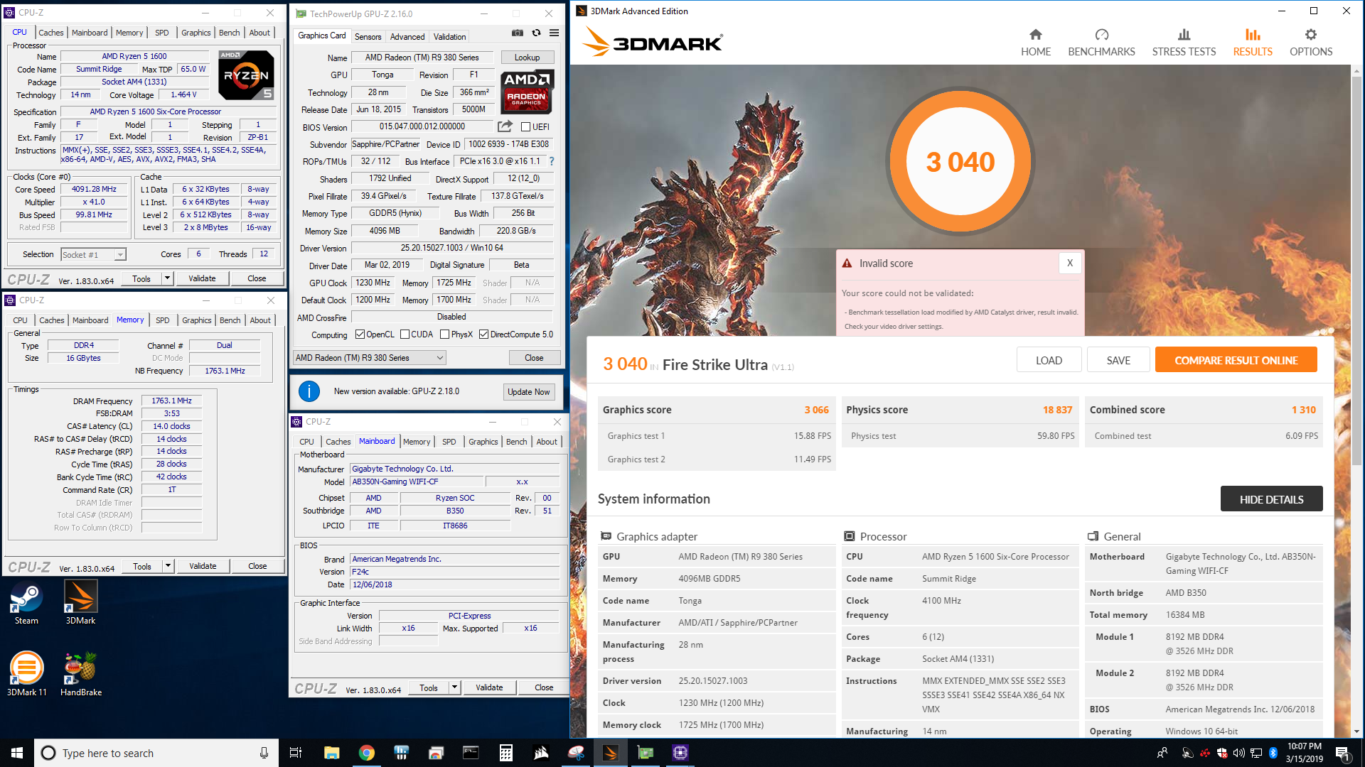Switch to the Snipping Tool on the taskbar

click(x=575, y=753)
